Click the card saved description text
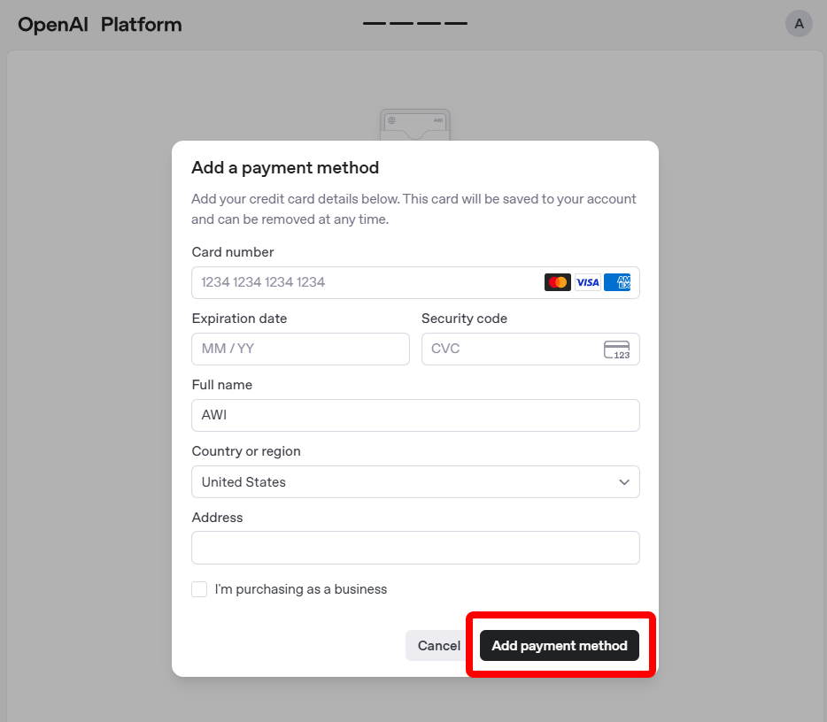 [x=413, y=209]
